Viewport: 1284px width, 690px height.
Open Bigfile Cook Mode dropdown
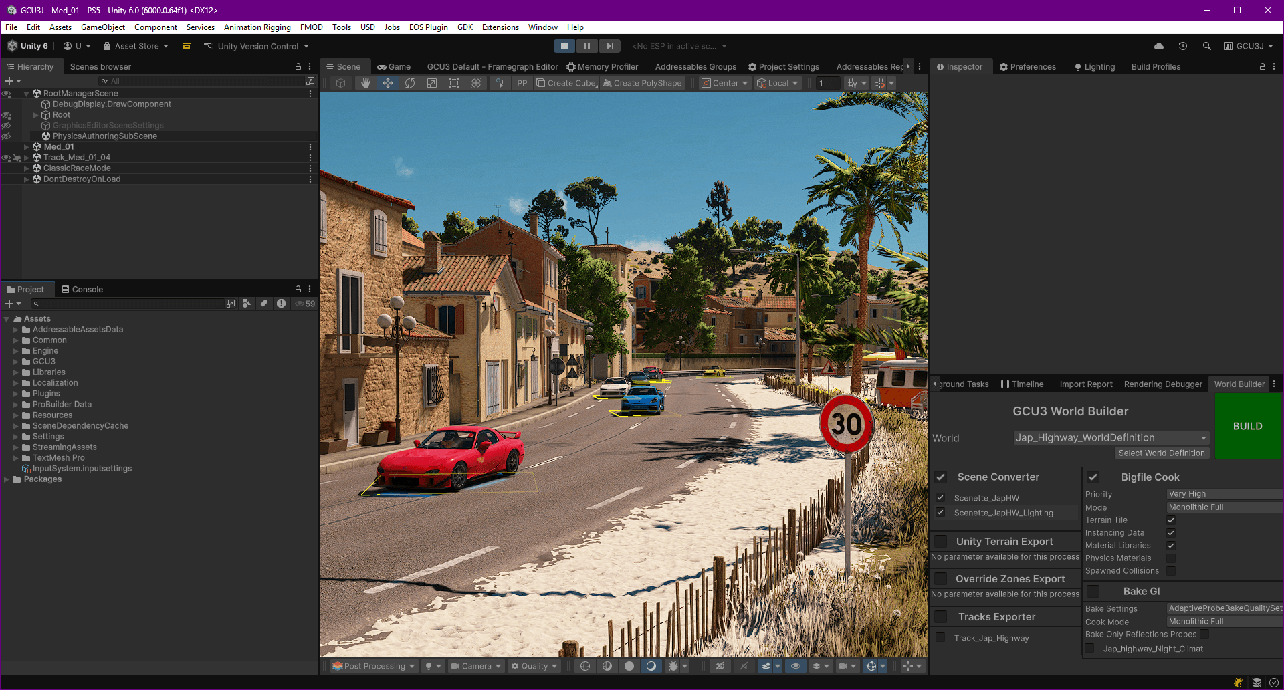pos(1224,507)
